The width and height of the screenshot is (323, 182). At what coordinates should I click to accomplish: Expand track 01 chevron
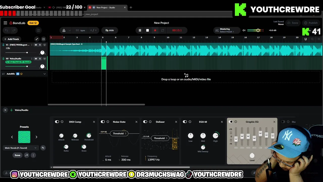click(44, 45)
